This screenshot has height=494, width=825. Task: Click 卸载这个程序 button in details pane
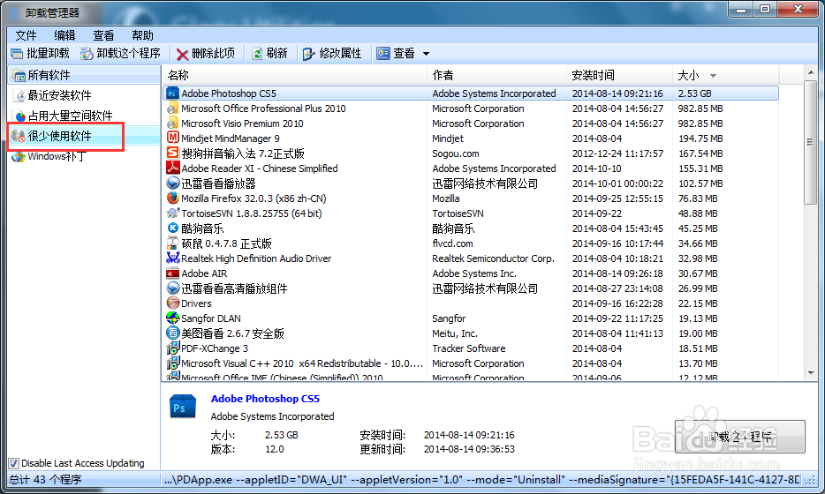pos(740,436)
